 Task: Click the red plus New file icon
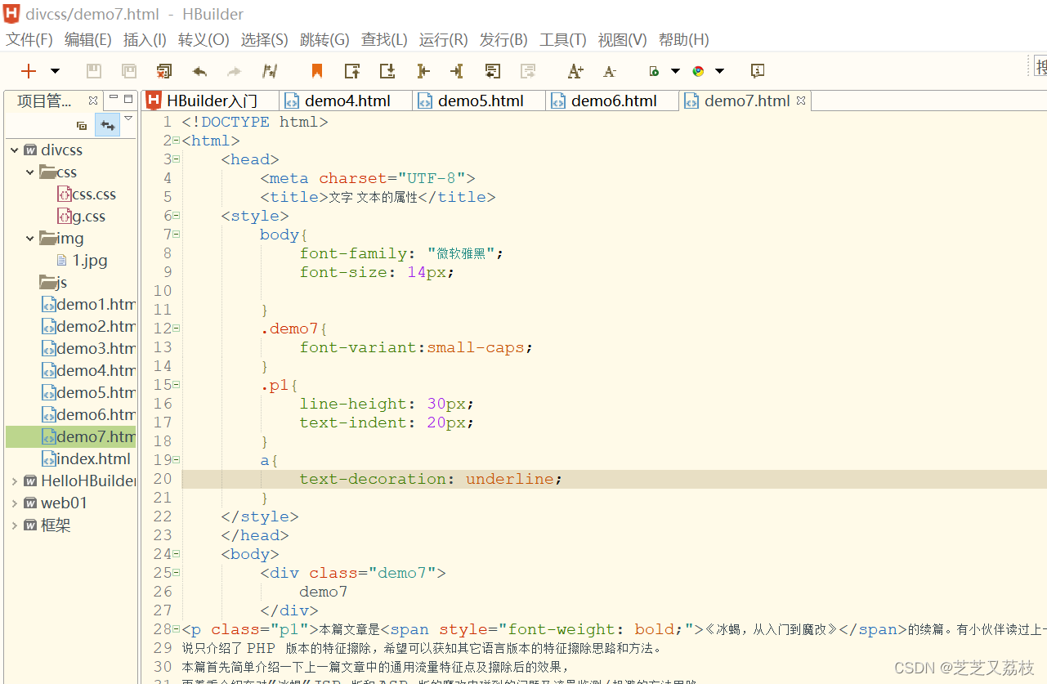point(29,71)
